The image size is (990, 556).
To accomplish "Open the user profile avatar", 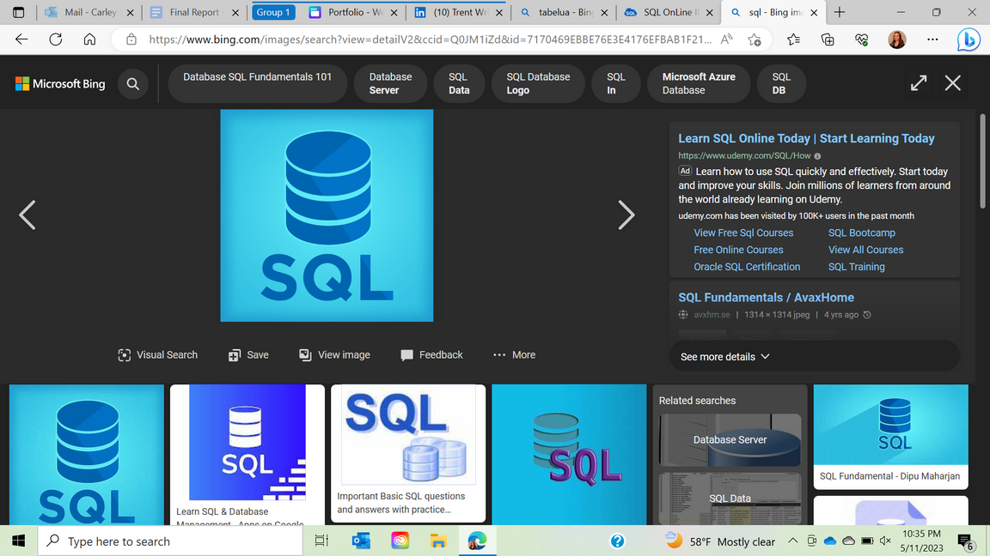I will click(x=896, y=39).
